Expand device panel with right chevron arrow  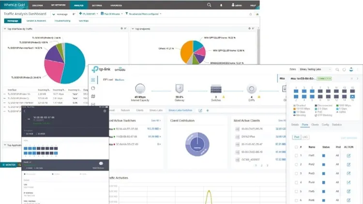pos(358,78)
